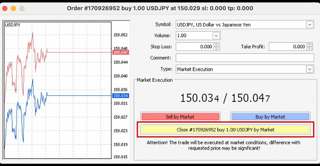Image resolution: width=320 pixels, height=166 pixels.
Task: Click the green maximize window button
Action: pos(21,8)
